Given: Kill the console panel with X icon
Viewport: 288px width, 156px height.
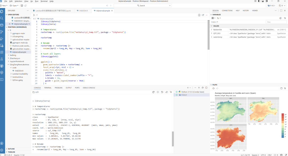Looking at the screenshot, I should pyautogui.click(x=199, y=88).
